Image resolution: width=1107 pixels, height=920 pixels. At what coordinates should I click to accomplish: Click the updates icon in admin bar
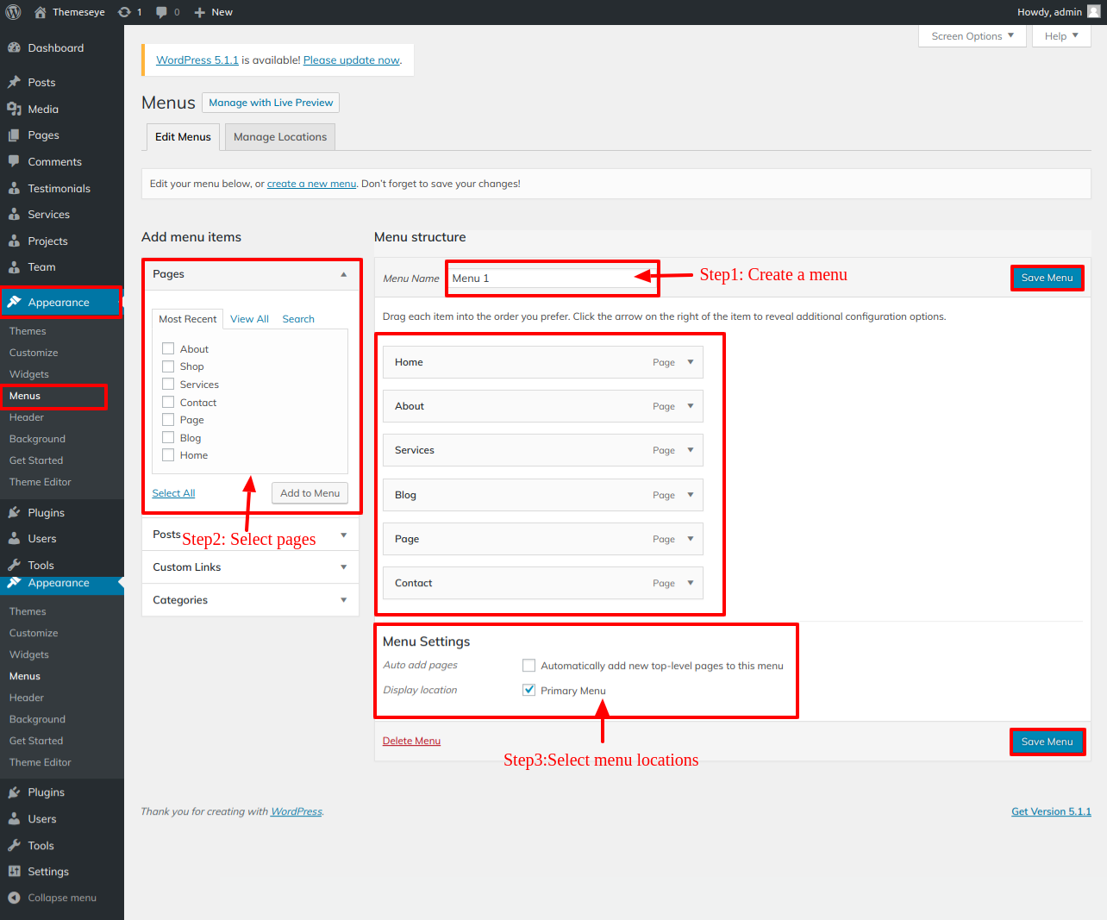[x=125, y=12]
